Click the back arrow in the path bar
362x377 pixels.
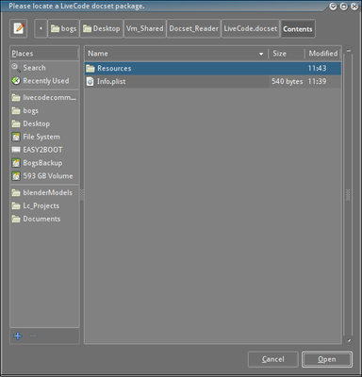(41, 28)
